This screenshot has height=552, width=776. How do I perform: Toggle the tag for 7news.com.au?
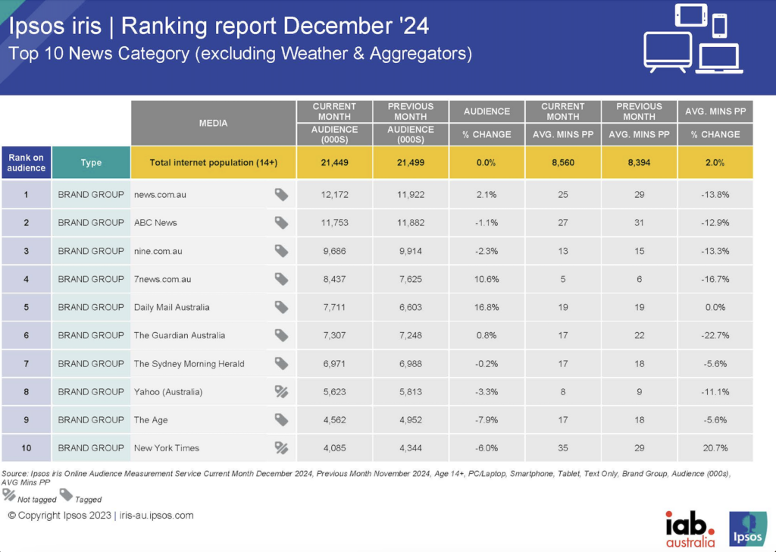[x=281, y=279]
